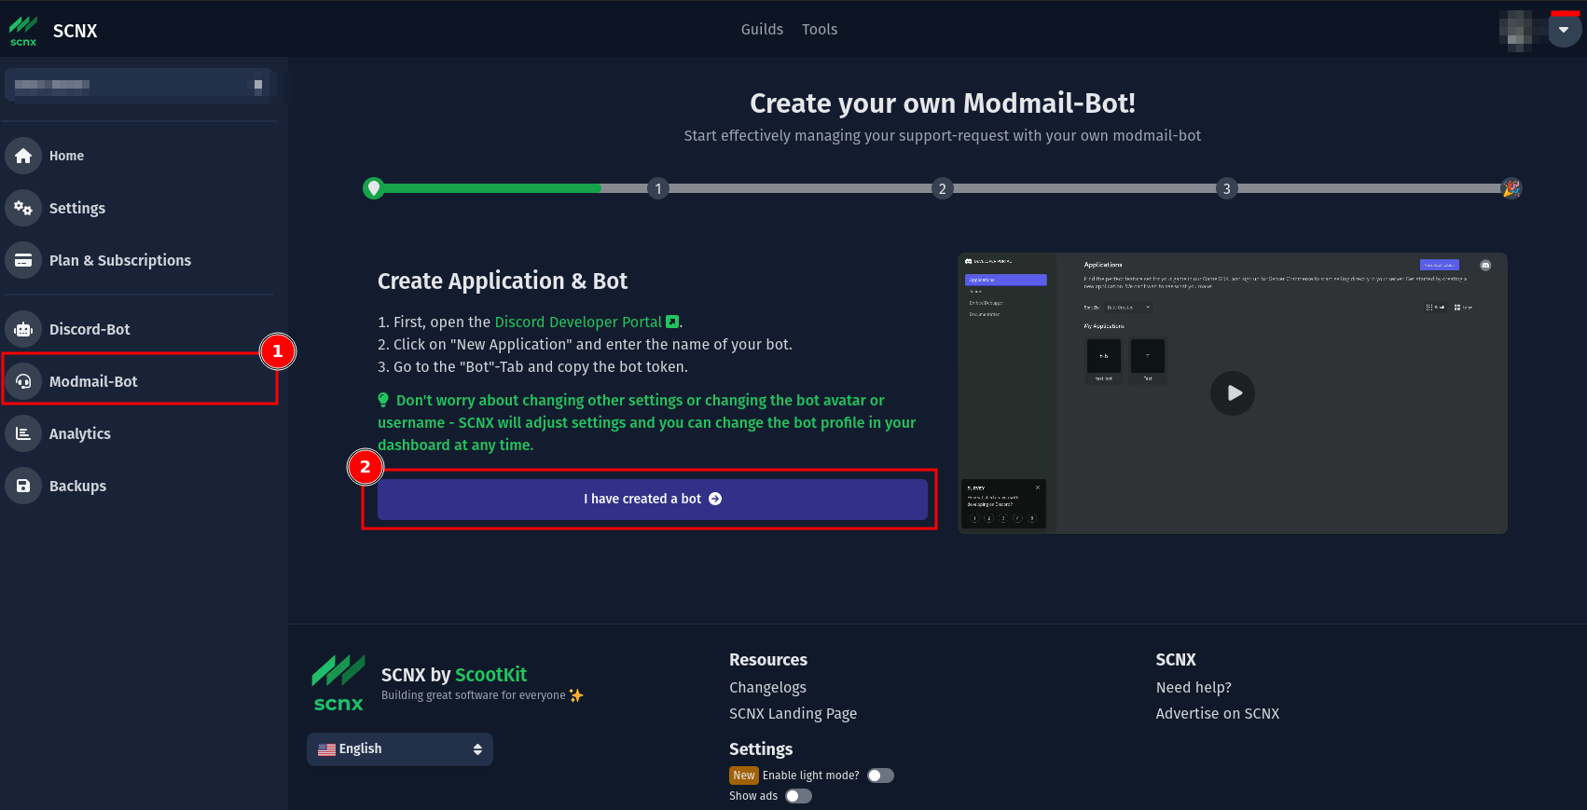
Task: Open Modmail-Bot via the headset icon
Action: [x=23, y=381]
